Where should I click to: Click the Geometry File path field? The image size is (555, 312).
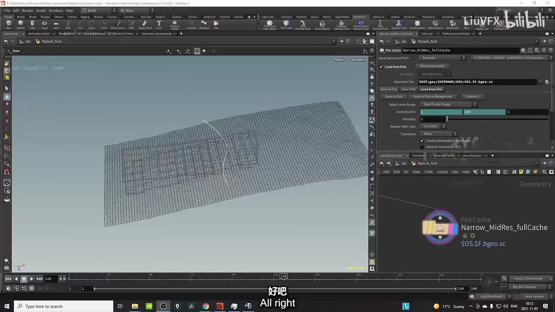[x=478, y=82]
